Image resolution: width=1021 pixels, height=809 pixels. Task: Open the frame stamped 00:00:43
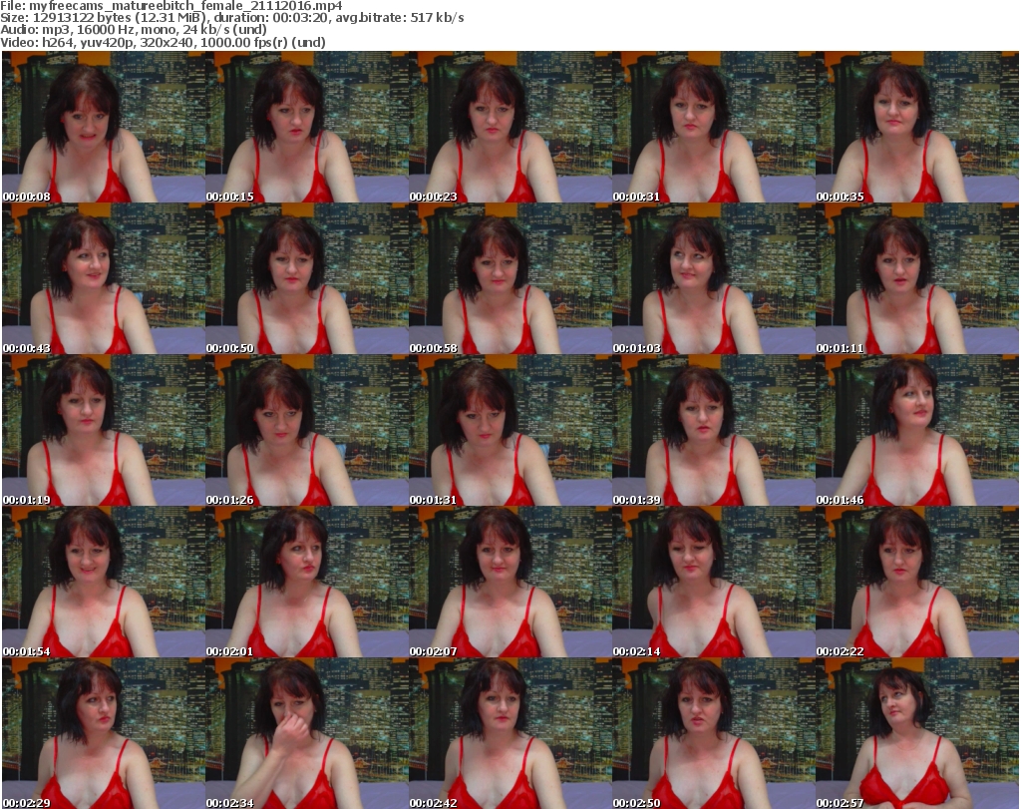click(104, 278)
